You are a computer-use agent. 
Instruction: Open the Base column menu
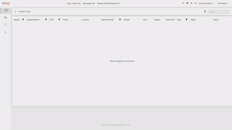[x=186, y=19]
